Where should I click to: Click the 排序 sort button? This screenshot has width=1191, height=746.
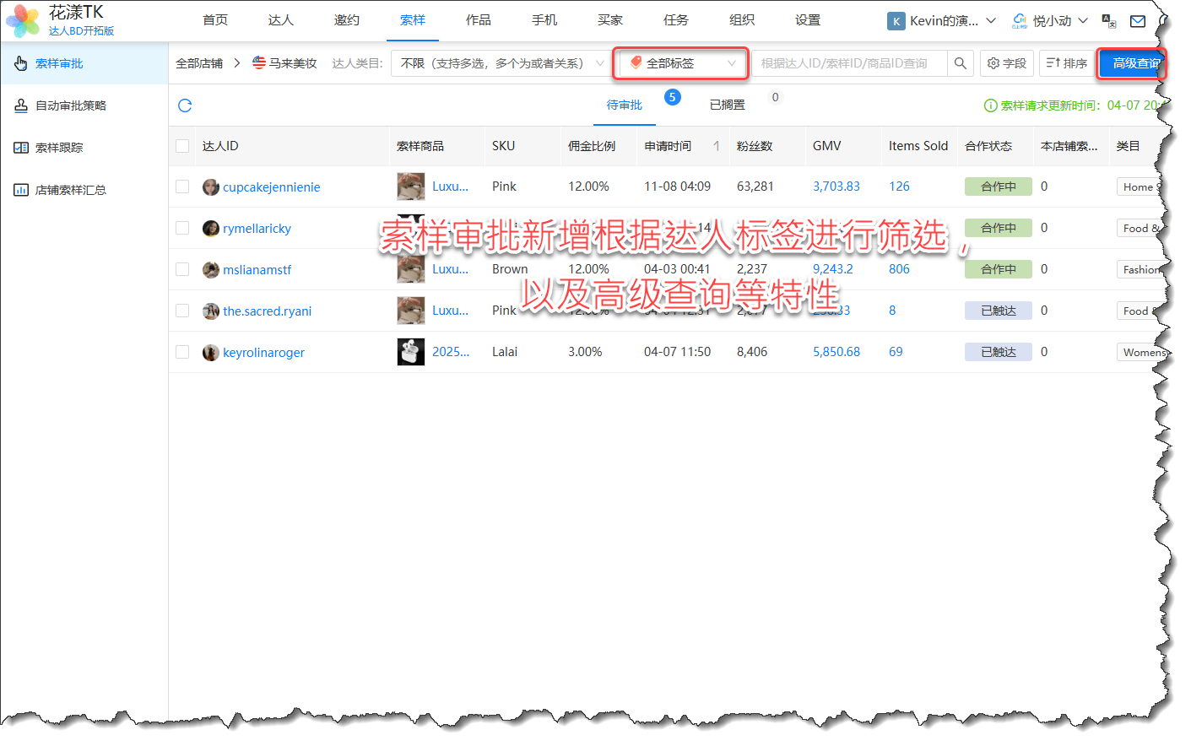tap(1067, 63)
